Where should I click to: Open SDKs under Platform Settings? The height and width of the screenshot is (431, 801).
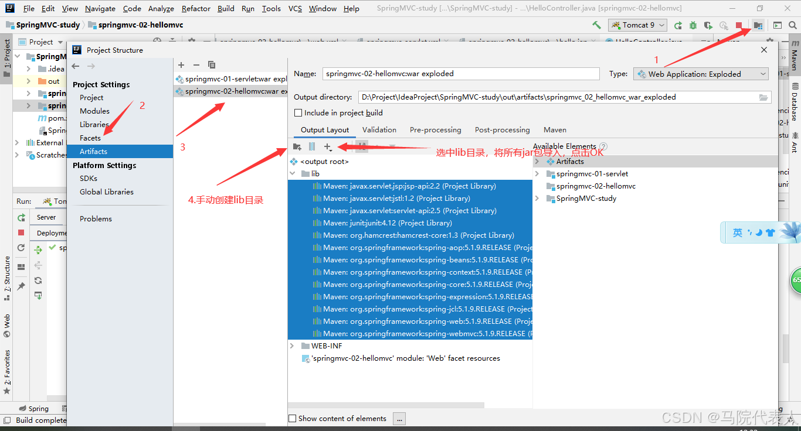pyautogui.click(x=89, y=179)
